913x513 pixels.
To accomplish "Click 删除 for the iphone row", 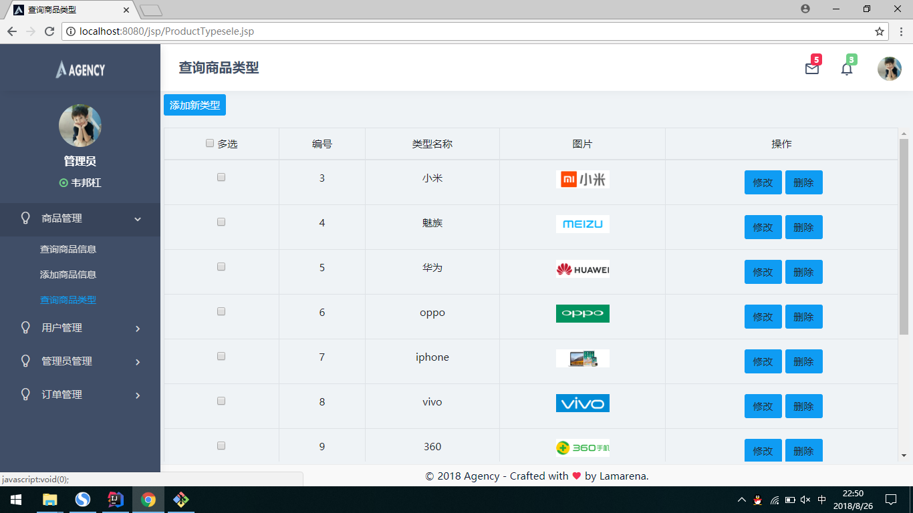I will point(804,361).
